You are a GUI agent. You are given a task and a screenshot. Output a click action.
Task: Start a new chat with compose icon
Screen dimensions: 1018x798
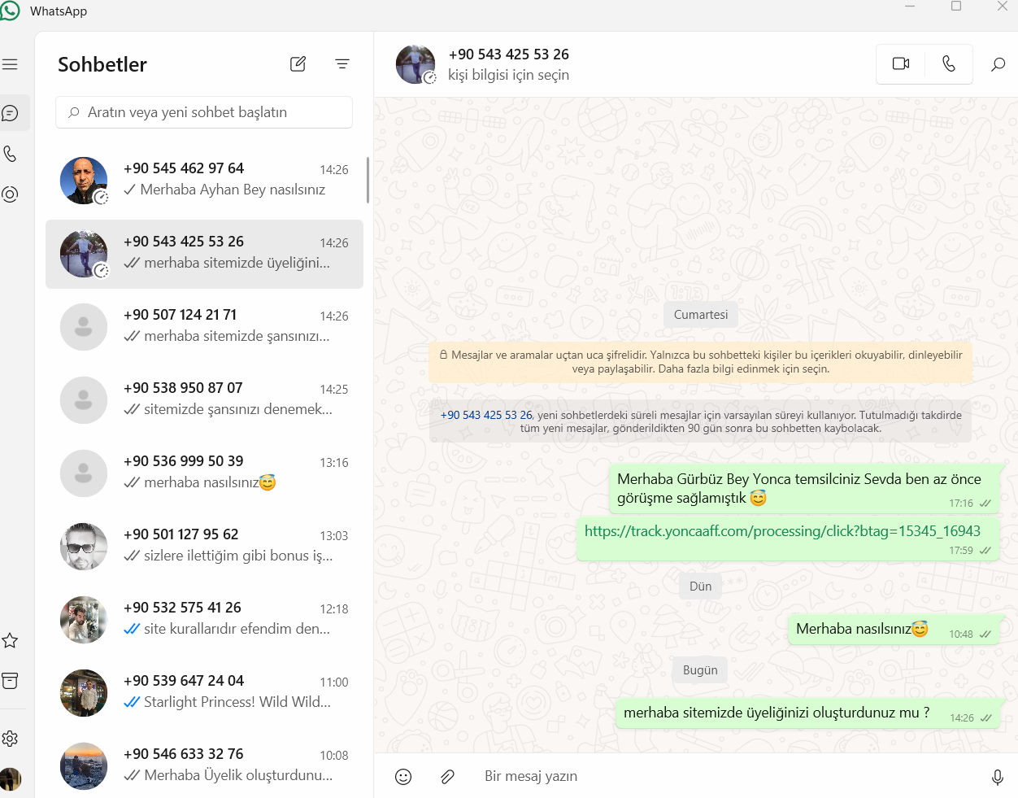coord(298,63)
